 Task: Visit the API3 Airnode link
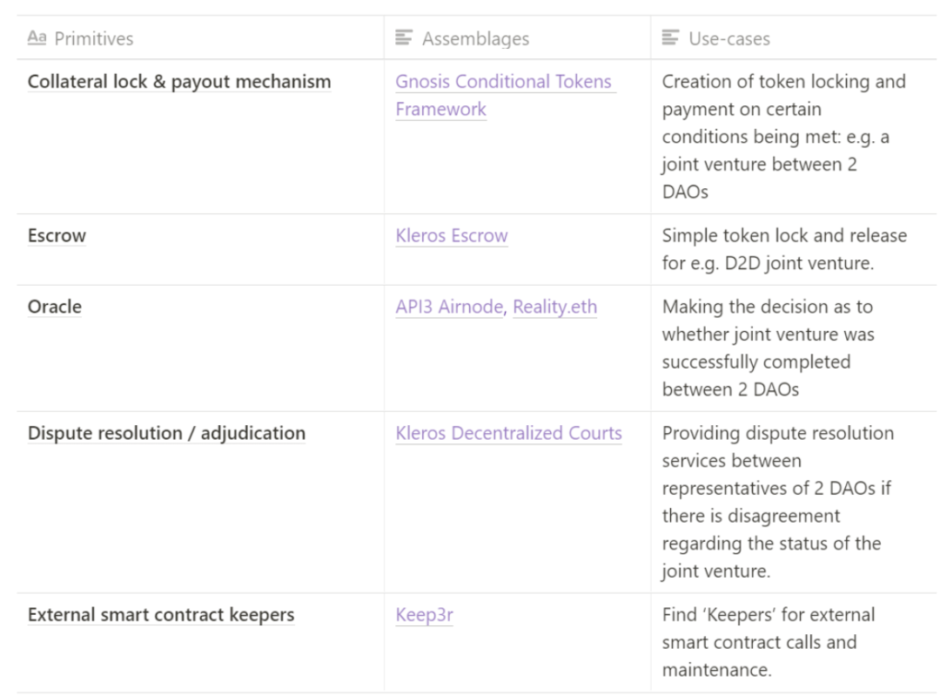450,307
